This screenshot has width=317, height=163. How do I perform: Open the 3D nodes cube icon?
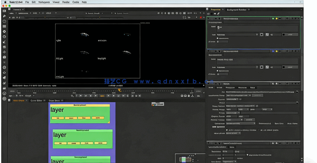(4, 57)
